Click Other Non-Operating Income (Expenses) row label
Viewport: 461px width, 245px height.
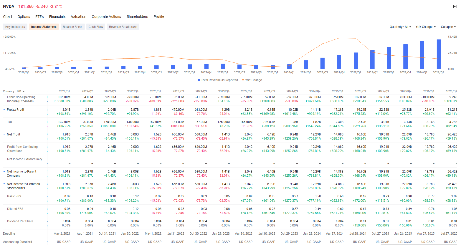click(21, 99)
